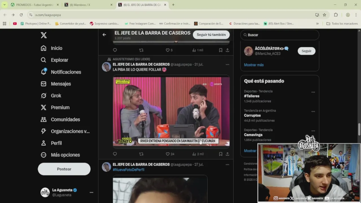Bookmark the post with 5 likes
Image resolution: width=361 pixels, height=203 pixels.
(x=221, y=50)
